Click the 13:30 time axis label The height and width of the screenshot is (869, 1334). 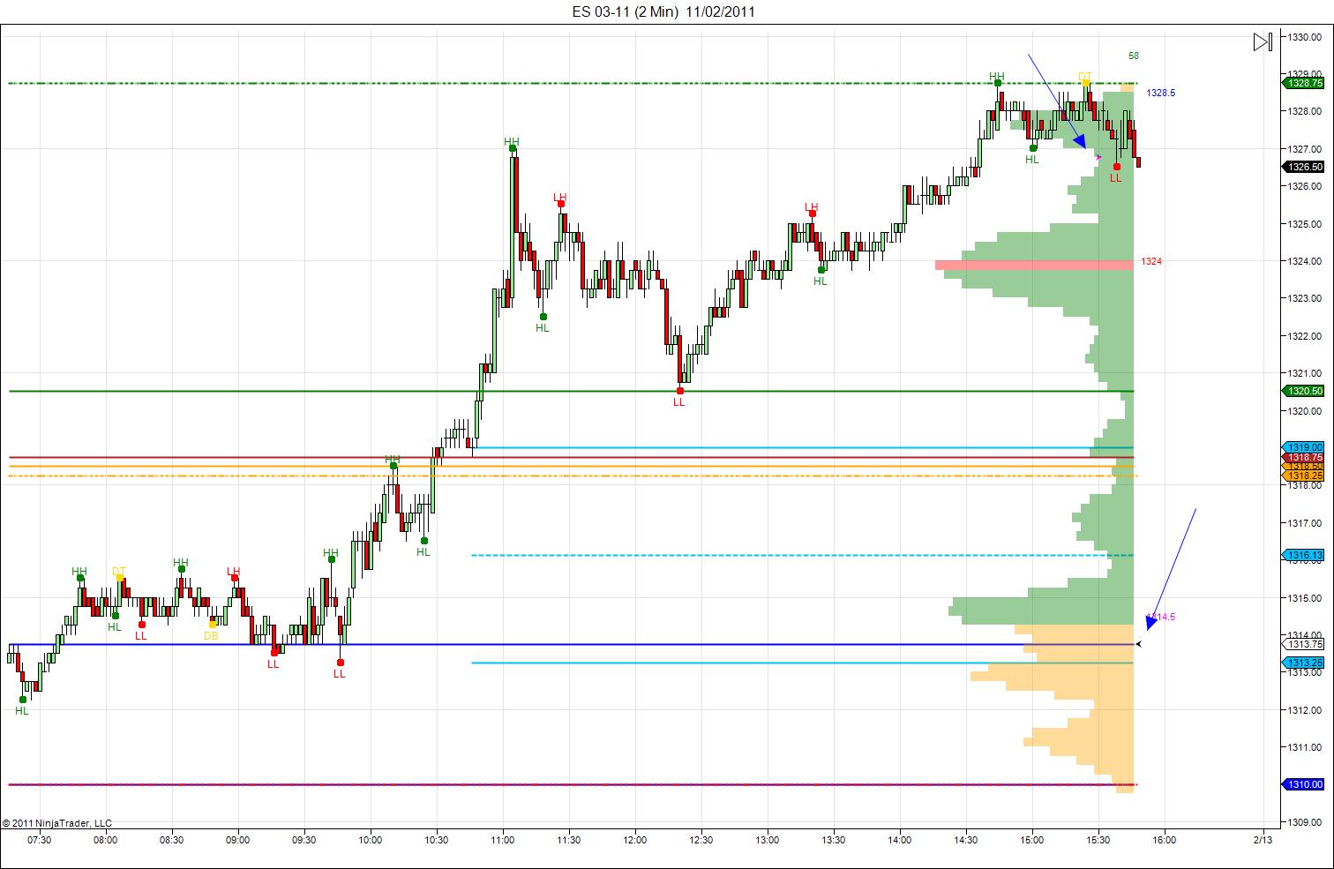click(x=834, y=840)
